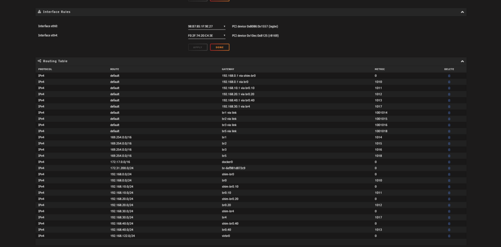Delete the default route via shim-br0
Screen dimensions: 501x247
tap(449, 76)
